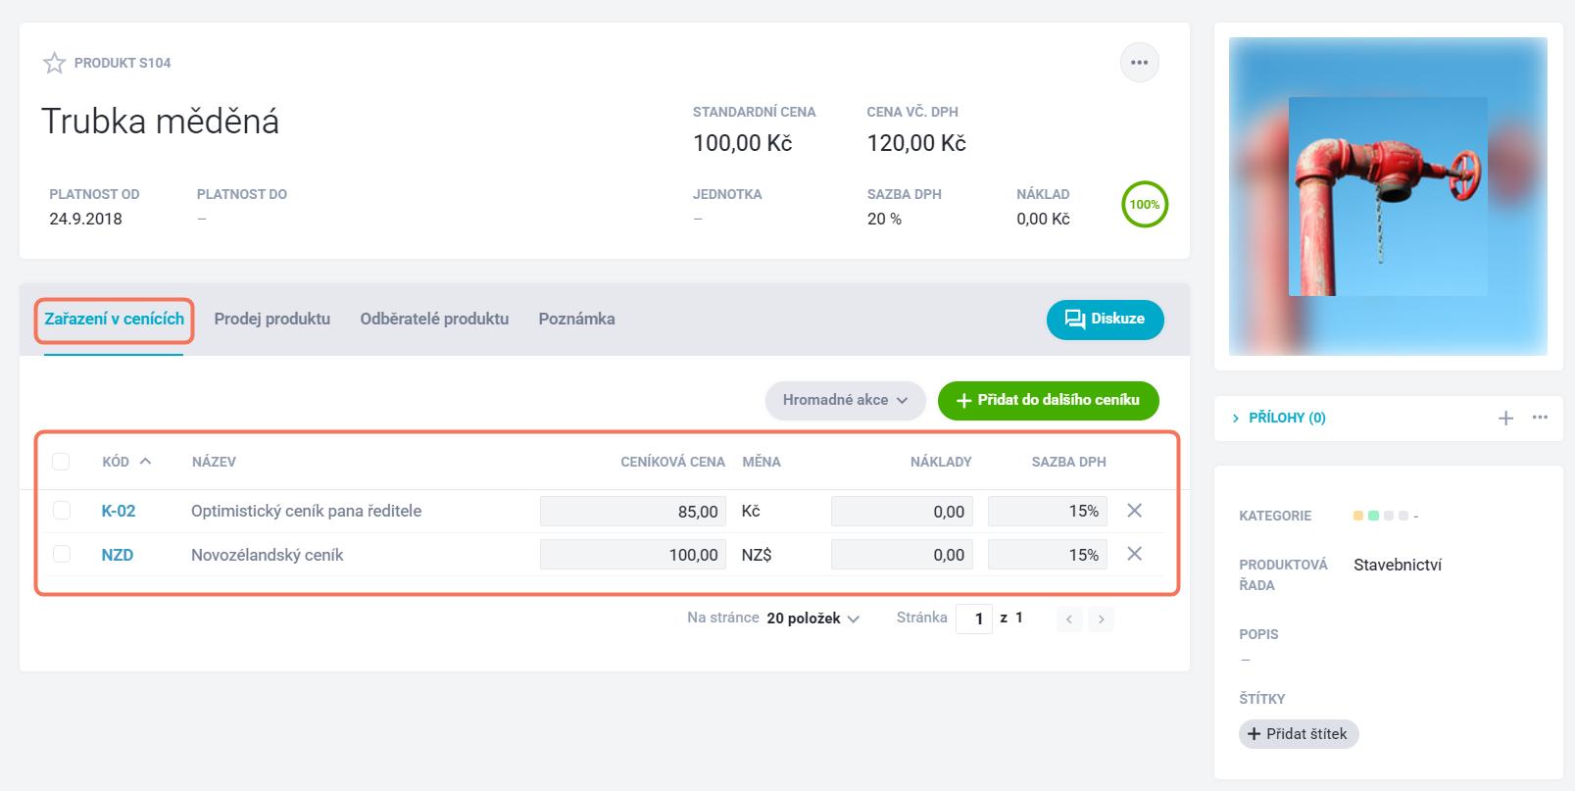1575x791 pixels.
Task: Sort by the KÓD column header
Action: (126, 462)
